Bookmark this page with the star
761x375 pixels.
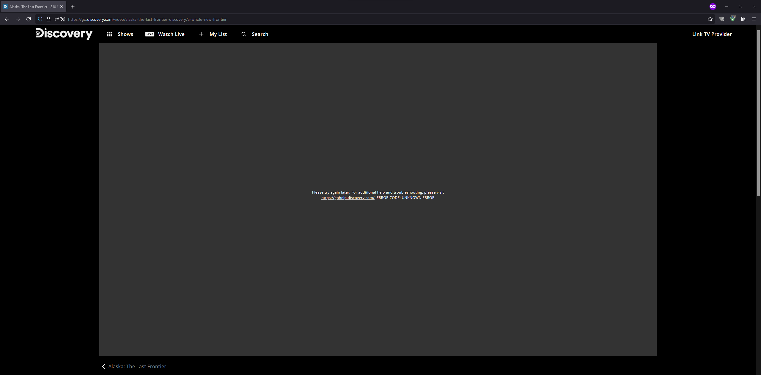pos(710,19)
